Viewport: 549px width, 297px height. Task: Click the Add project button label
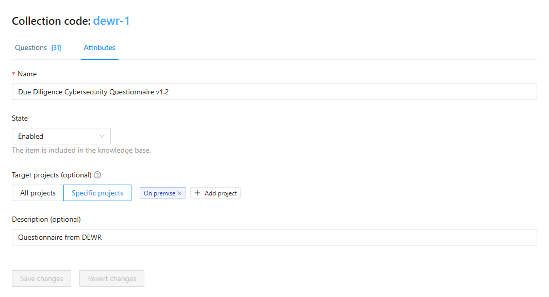pos(221,193)
